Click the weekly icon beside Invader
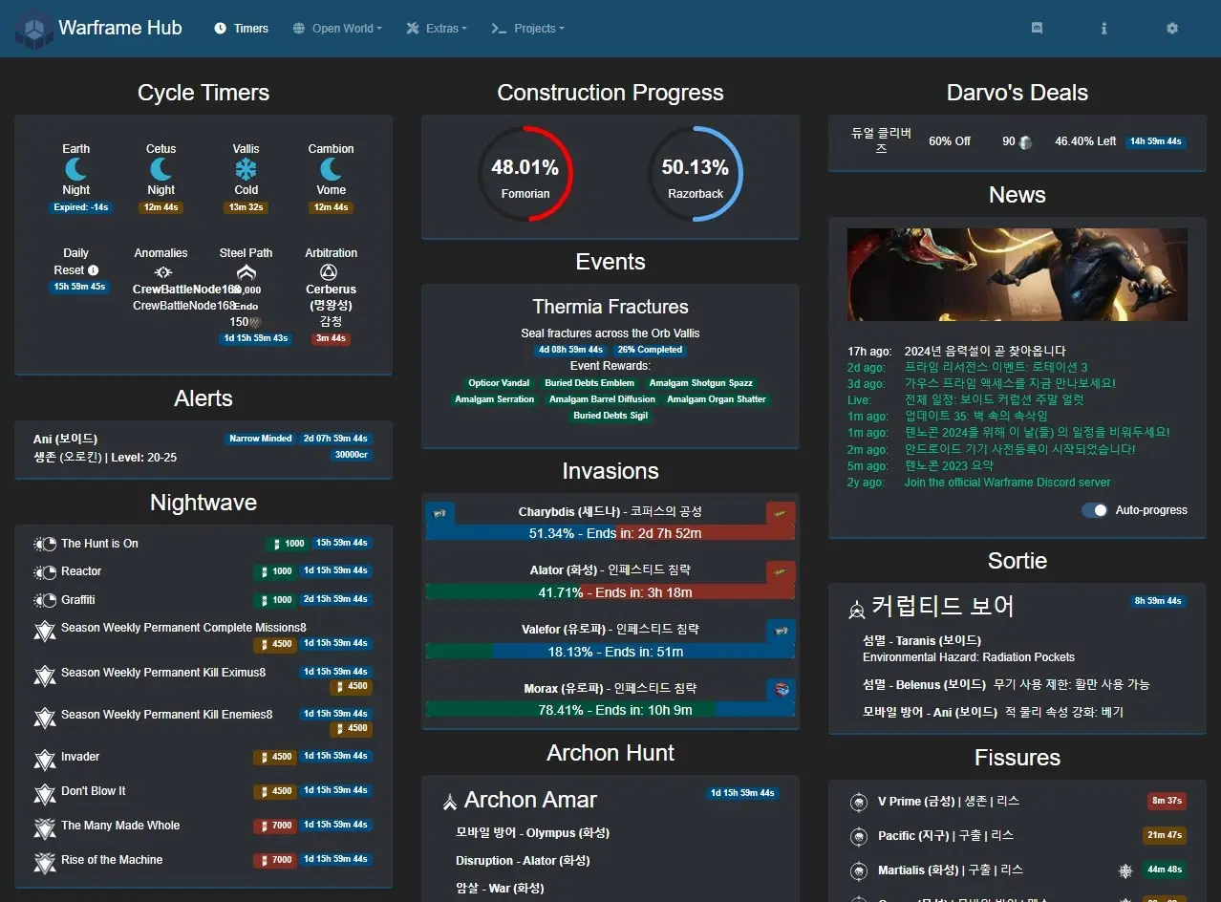Viewport: 1221px width, 902px height. coord(45,760)
